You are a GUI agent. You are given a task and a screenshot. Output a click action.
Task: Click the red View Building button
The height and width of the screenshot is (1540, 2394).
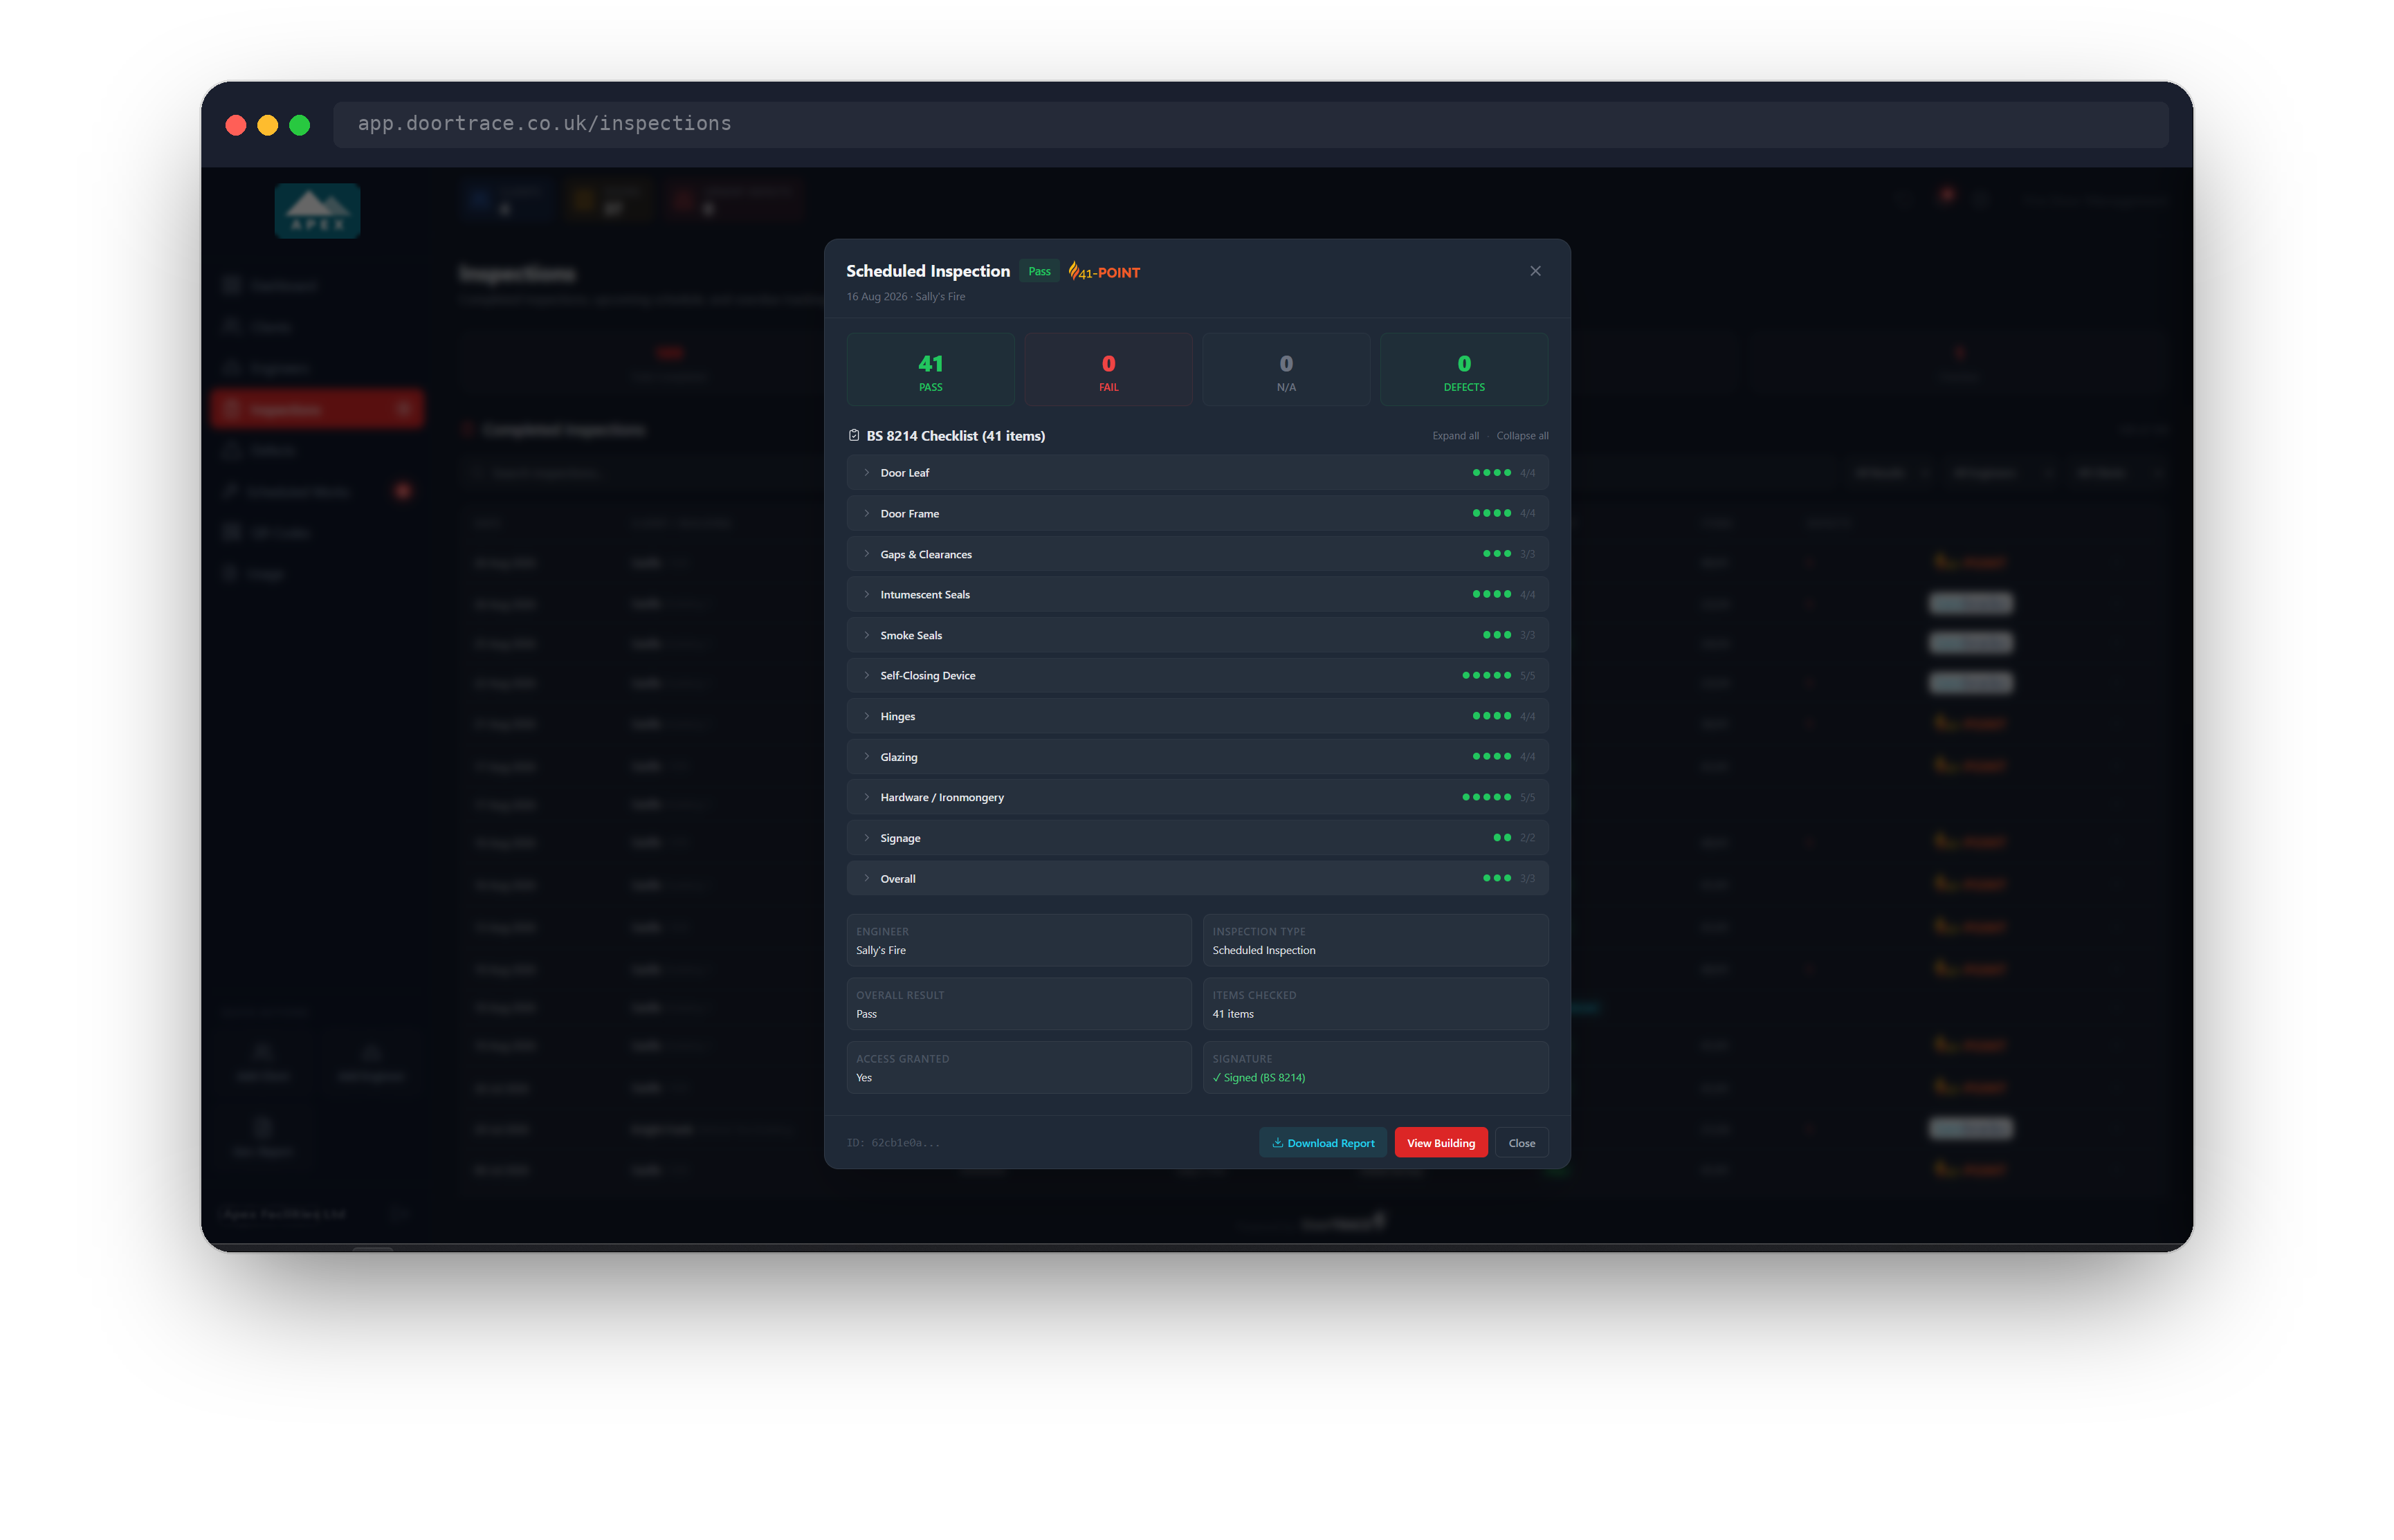tap(1441, 1143)
